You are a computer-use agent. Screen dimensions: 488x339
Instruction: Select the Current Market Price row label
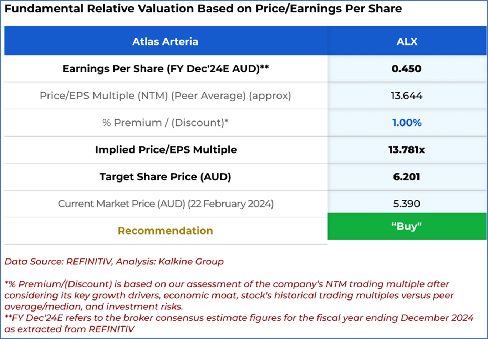166,204
